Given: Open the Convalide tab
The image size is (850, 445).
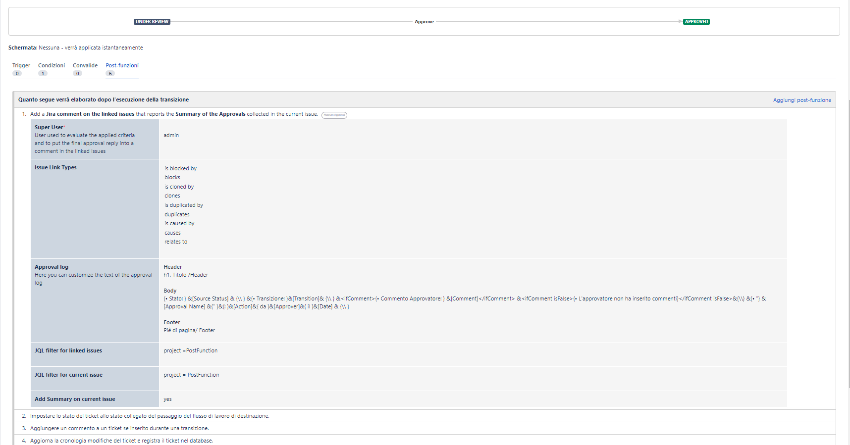Looking at the screenshot, I should click(85, 65).
